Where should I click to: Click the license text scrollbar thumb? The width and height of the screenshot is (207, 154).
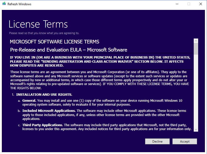(x=196, y=49)
